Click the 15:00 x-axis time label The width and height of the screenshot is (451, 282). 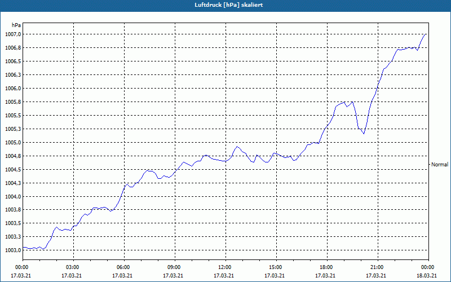[275, 267]
